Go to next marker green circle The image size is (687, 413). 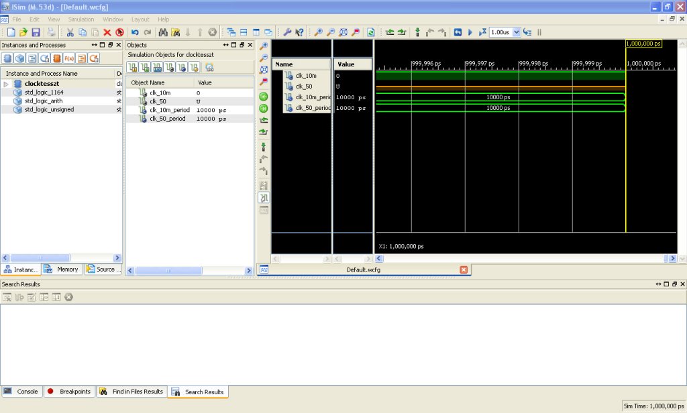[264, 108]
